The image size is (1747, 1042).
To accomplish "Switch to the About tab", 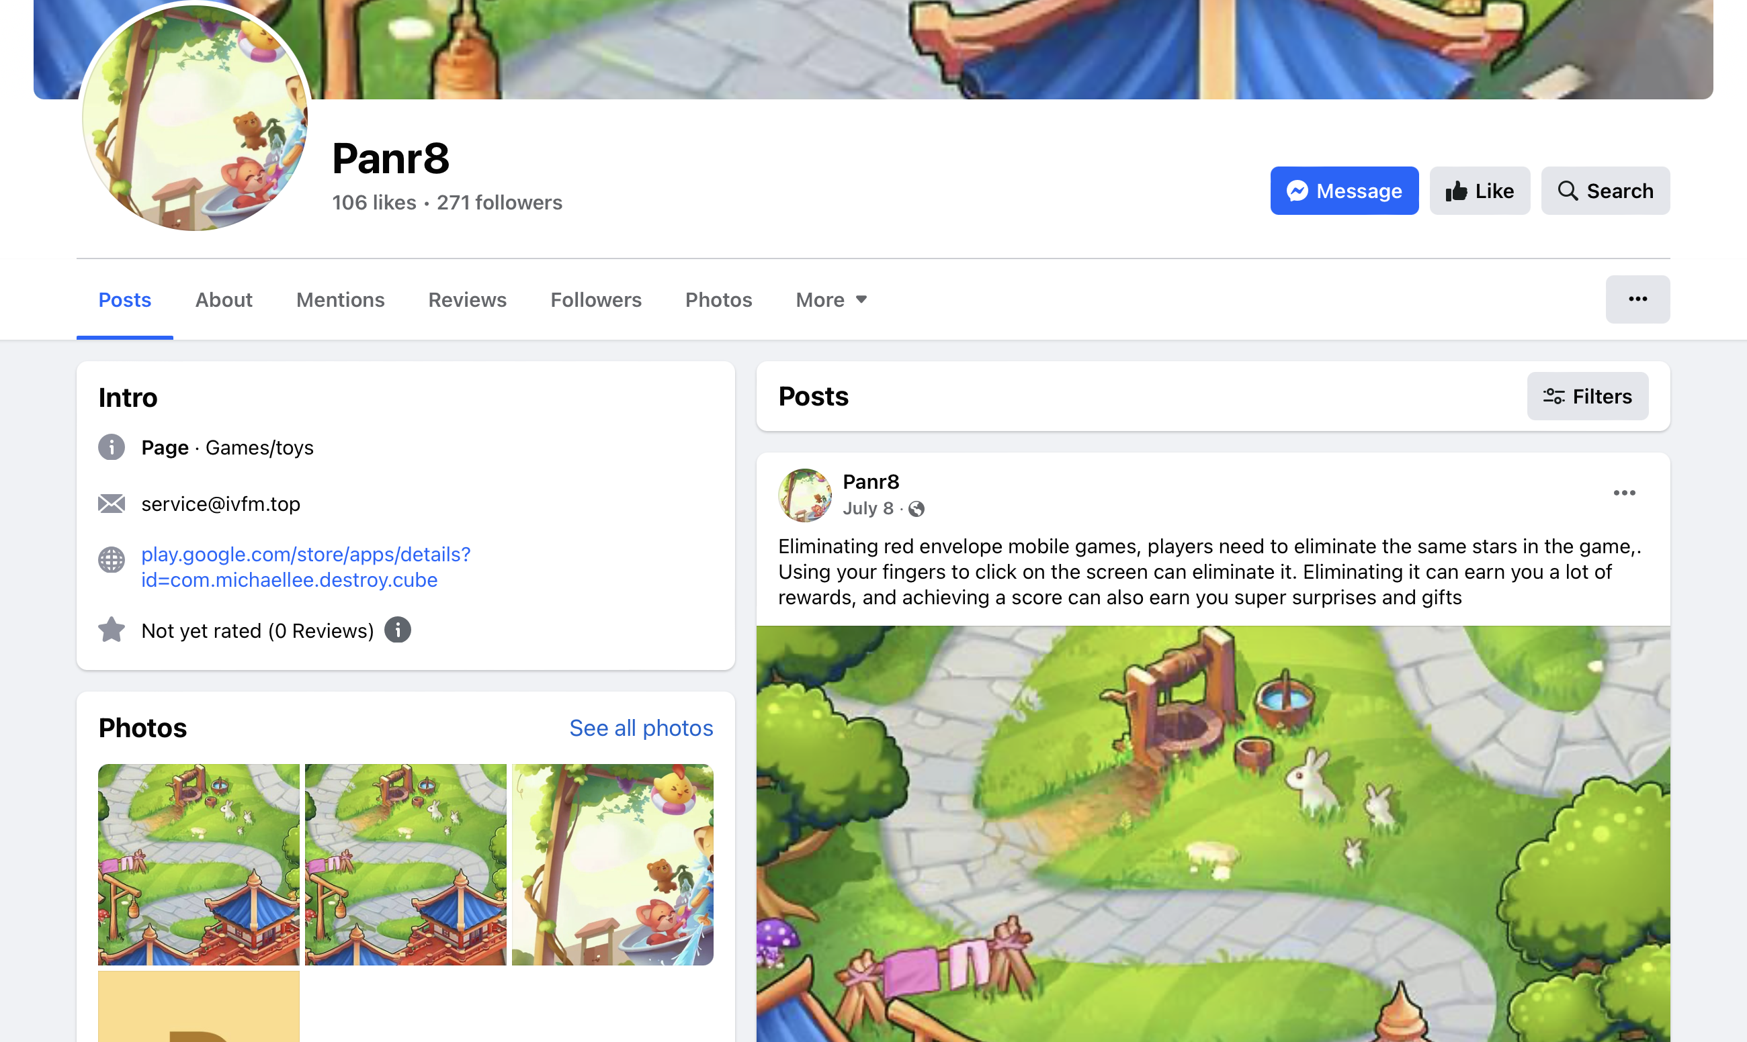I will [x=224, y=300].
